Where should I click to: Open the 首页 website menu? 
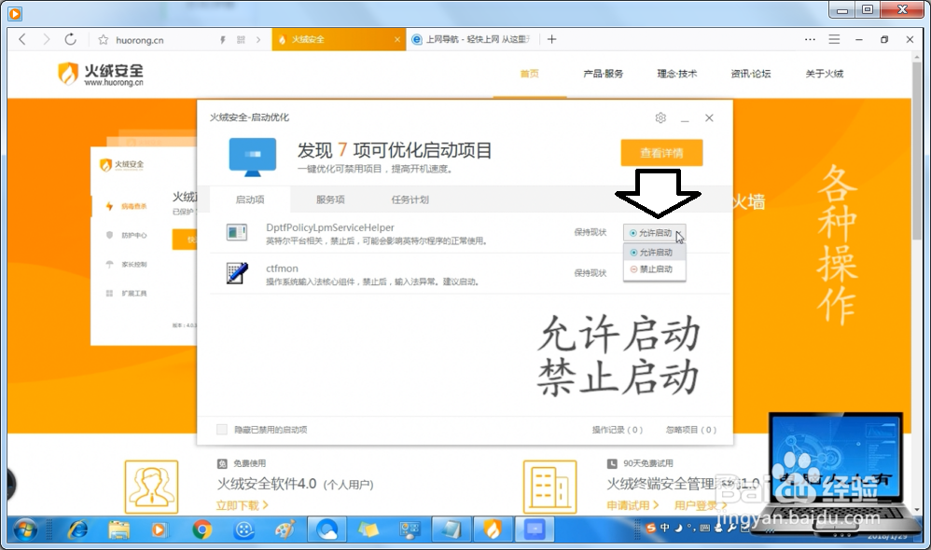pos(530,74)
